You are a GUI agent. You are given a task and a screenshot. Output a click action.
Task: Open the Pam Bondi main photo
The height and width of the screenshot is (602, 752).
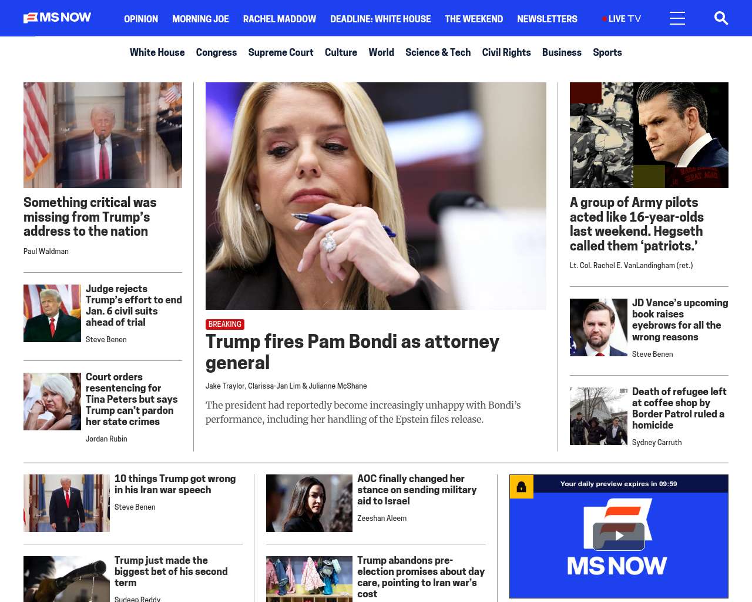376,196
